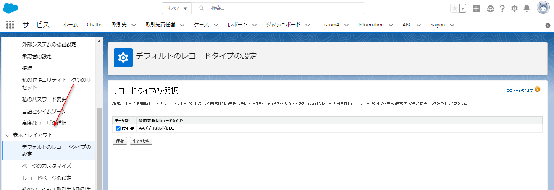Open the favorites list dropdown arrow
This screenshot has width=554, height=190.
[462, 8]
